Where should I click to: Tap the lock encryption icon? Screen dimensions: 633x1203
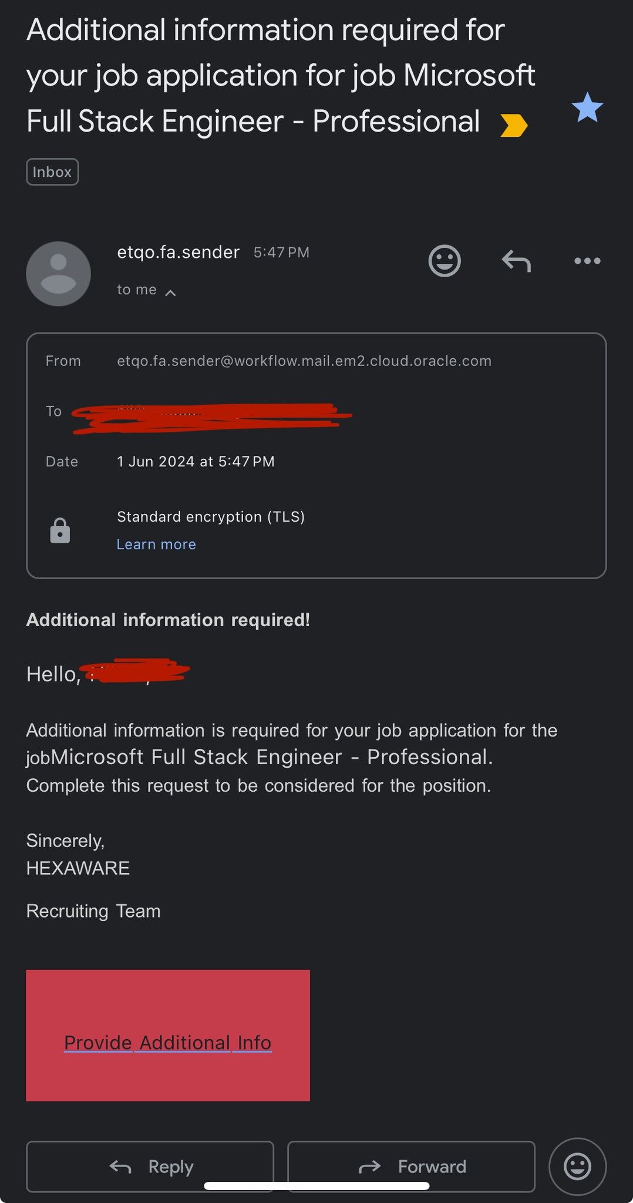pyautogui.click(x=60, y=530)
